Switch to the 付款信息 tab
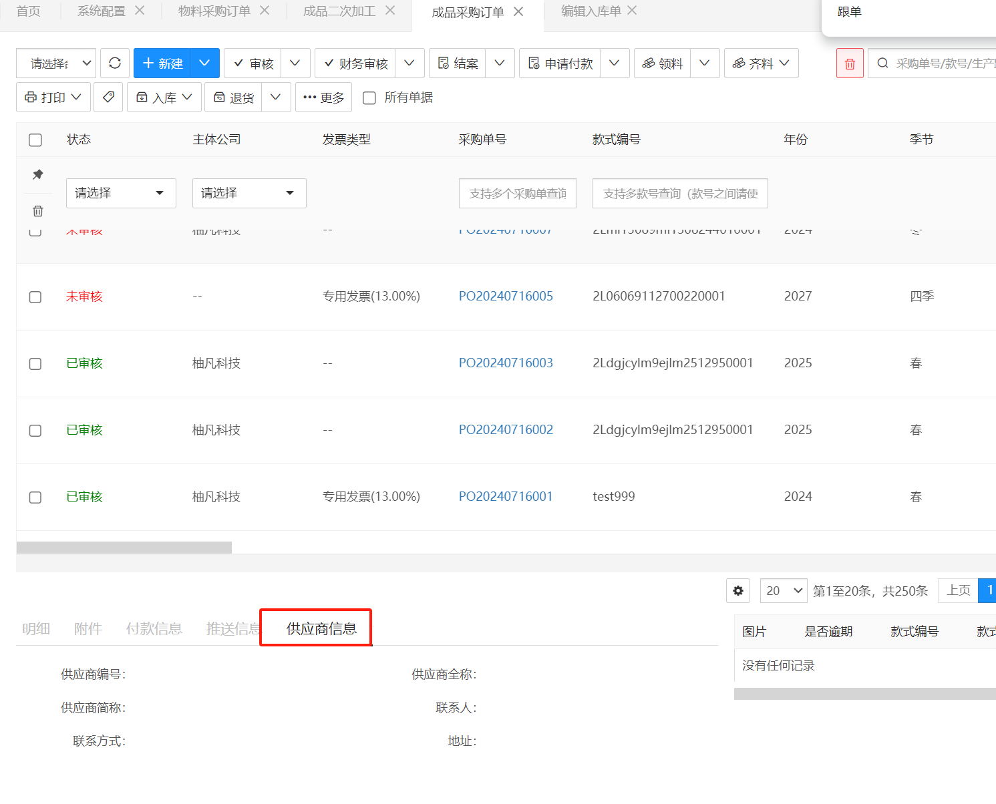 (x=154, y=628)
